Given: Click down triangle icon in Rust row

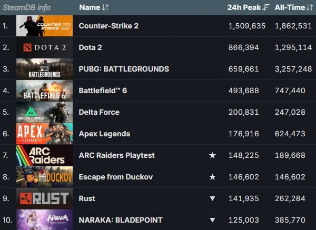Looking at the screenshot, I should click(x=213, y=198).
